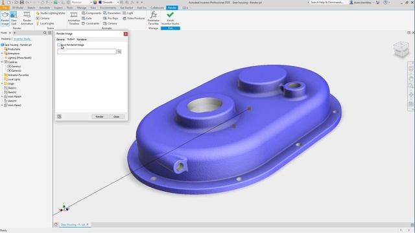Viewport: 415px width, 233px height.
Task: Open Video Producer
Action: pos(134,18)
